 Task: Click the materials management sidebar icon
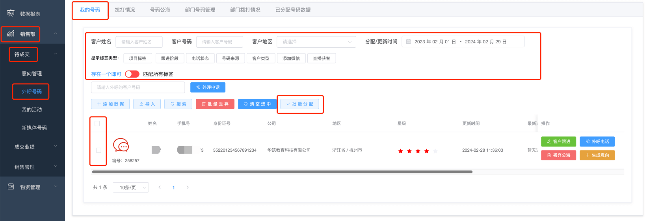pyautogui.click(x=11, y=187)
